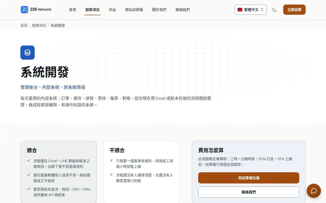Image resolution: width=326 pixels, height=203 pixels.
Task: Click the pricing description starting 這項服務走專案制
Action: coord(245,162)
